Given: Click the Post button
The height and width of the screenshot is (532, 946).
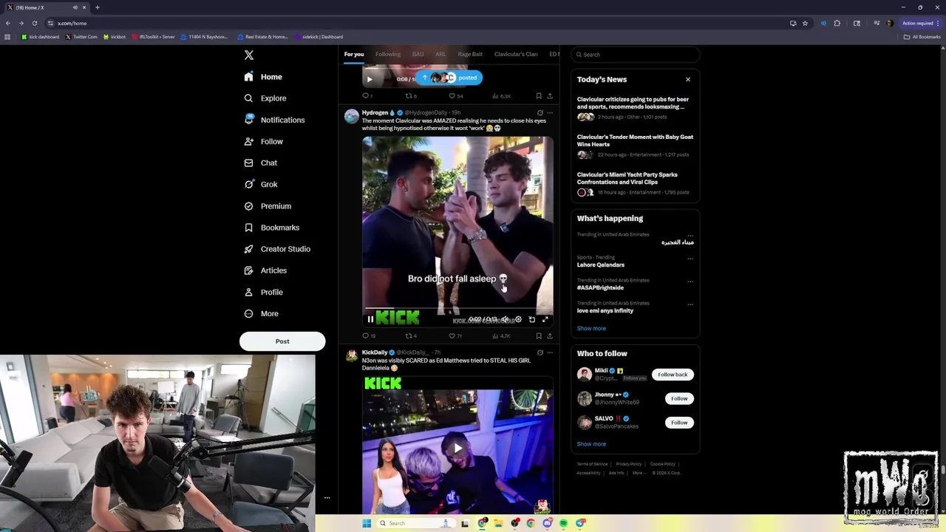Looking at the screenshot, I should [x=282, y=341].
